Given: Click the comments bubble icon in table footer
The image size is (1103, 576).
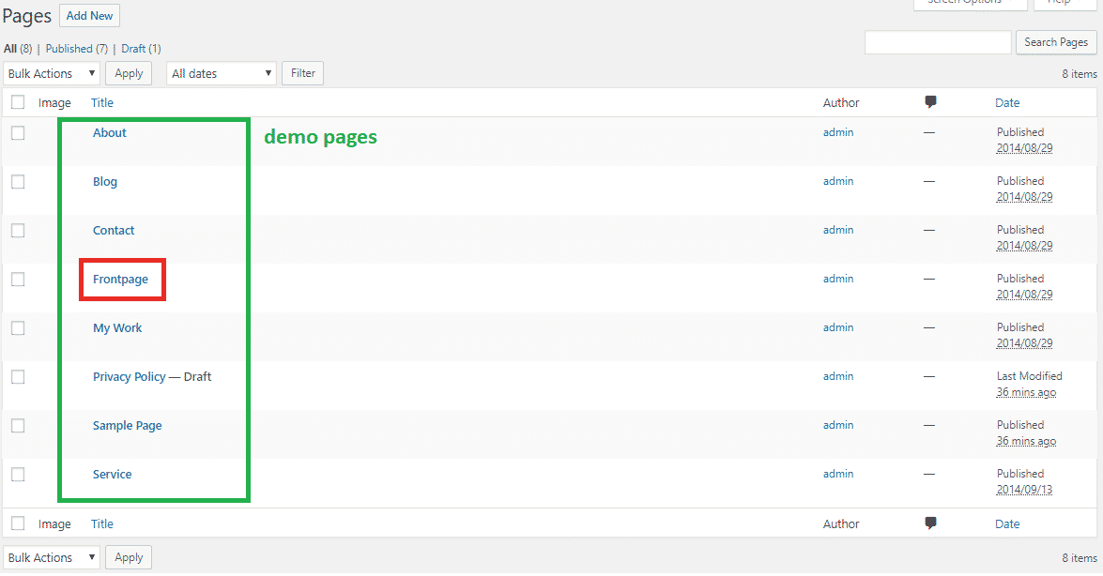Looking at the screenshot, I should click(930, 523).
